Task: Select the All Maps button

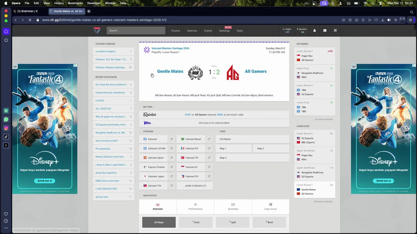Action: click(159, 222)
